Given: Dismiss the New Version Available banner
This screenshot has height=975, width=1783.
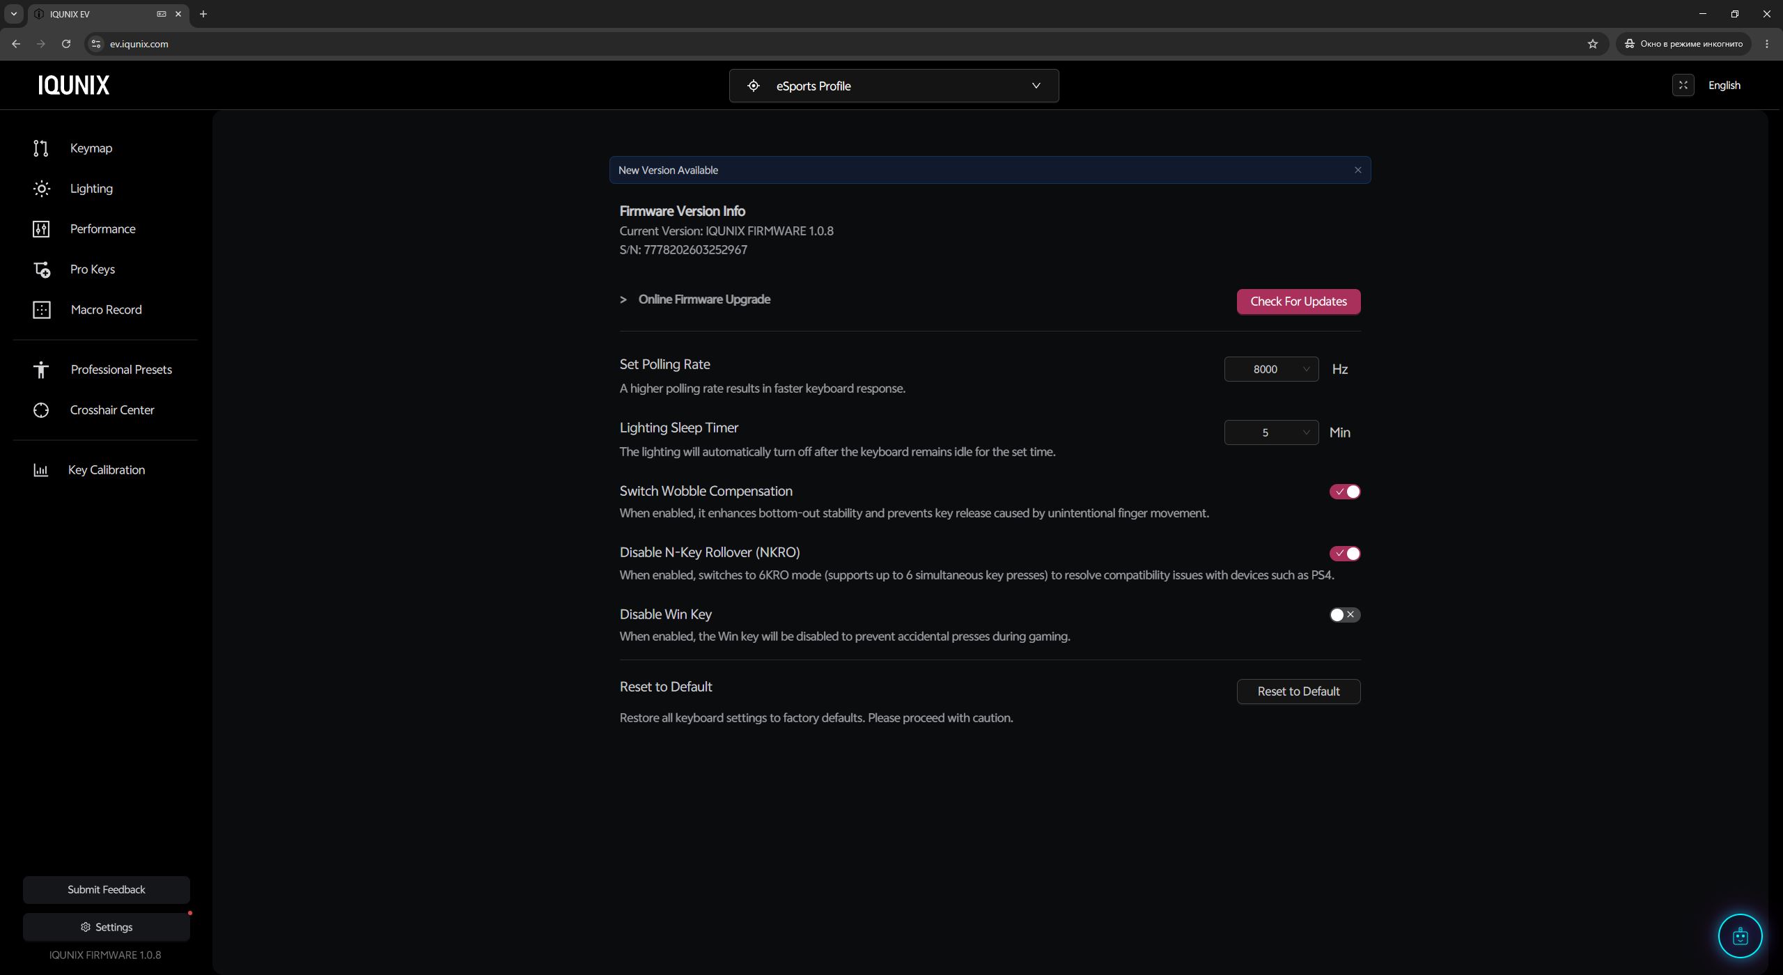Looking at the screenshot, I should coord(1357,170).
